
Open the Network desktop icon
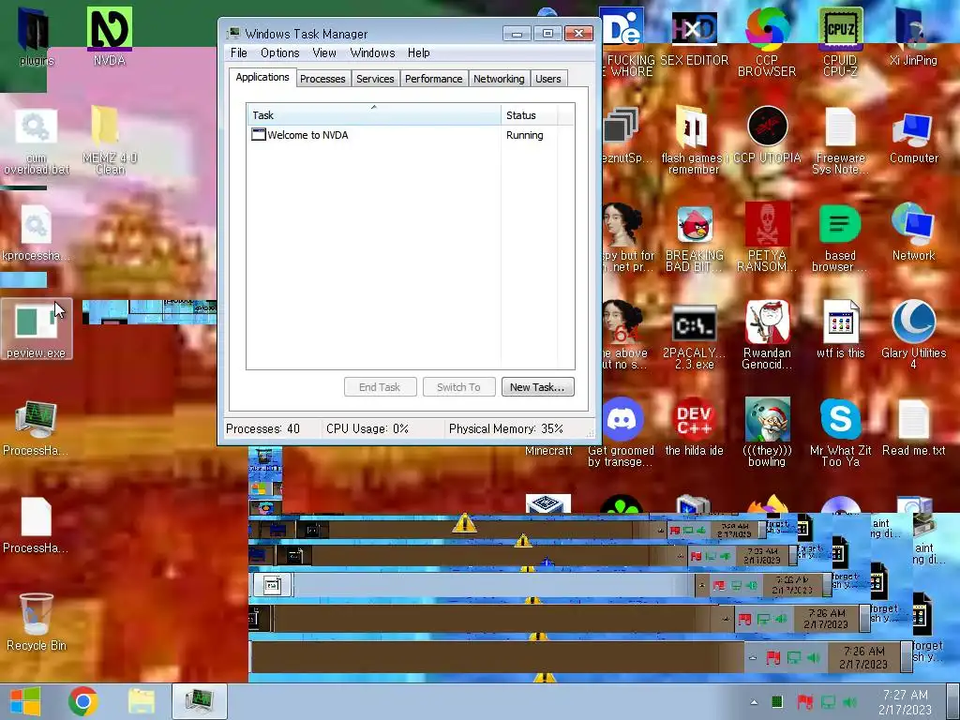[913, 232]
